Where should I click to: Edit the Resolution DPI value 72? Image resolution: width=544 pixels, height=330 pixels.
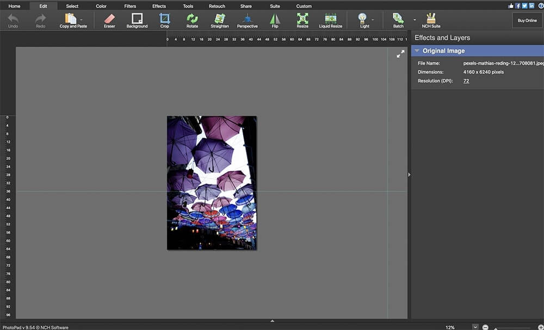pos(466,80)
